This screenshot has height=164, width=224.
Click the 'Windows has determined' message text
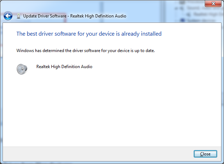tap(86, 51)
